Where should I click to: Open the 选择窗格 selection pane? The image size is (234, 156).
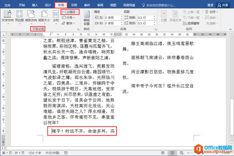(191, 23)
